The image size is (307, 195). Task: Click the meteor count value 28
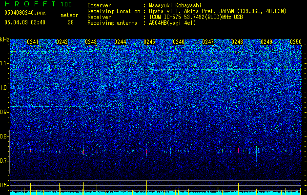71,22
